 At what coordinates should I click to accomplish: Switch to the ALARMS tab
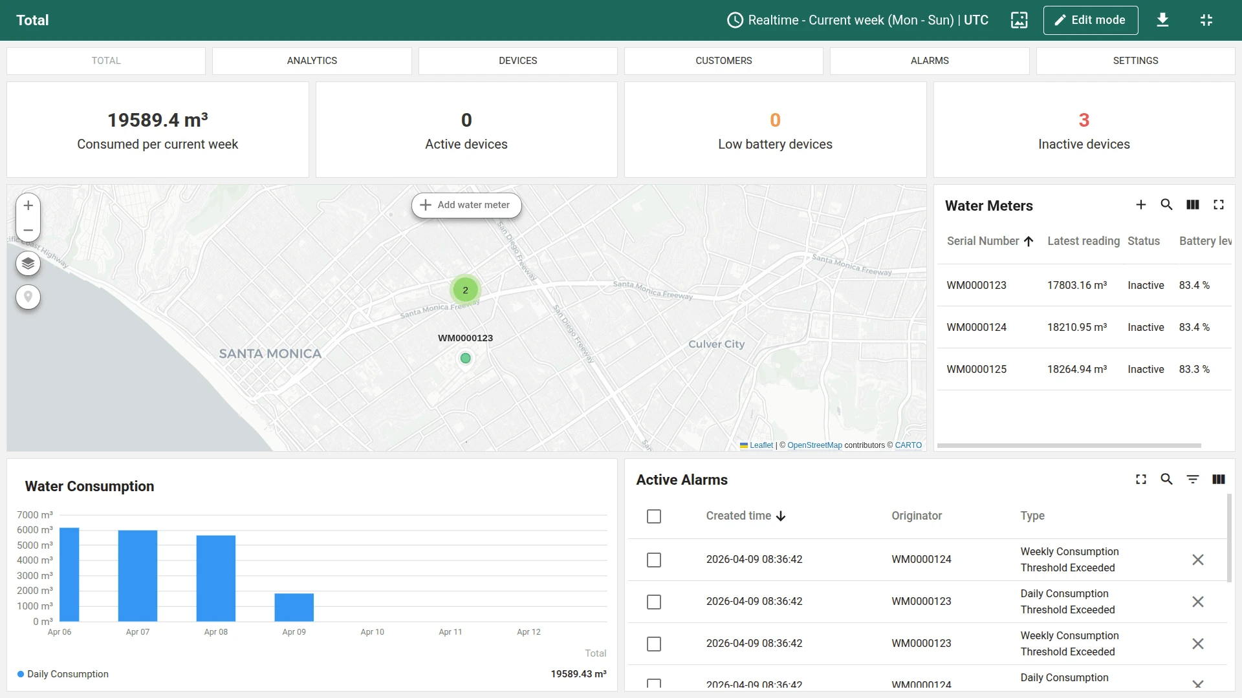[x=930, y=61]
